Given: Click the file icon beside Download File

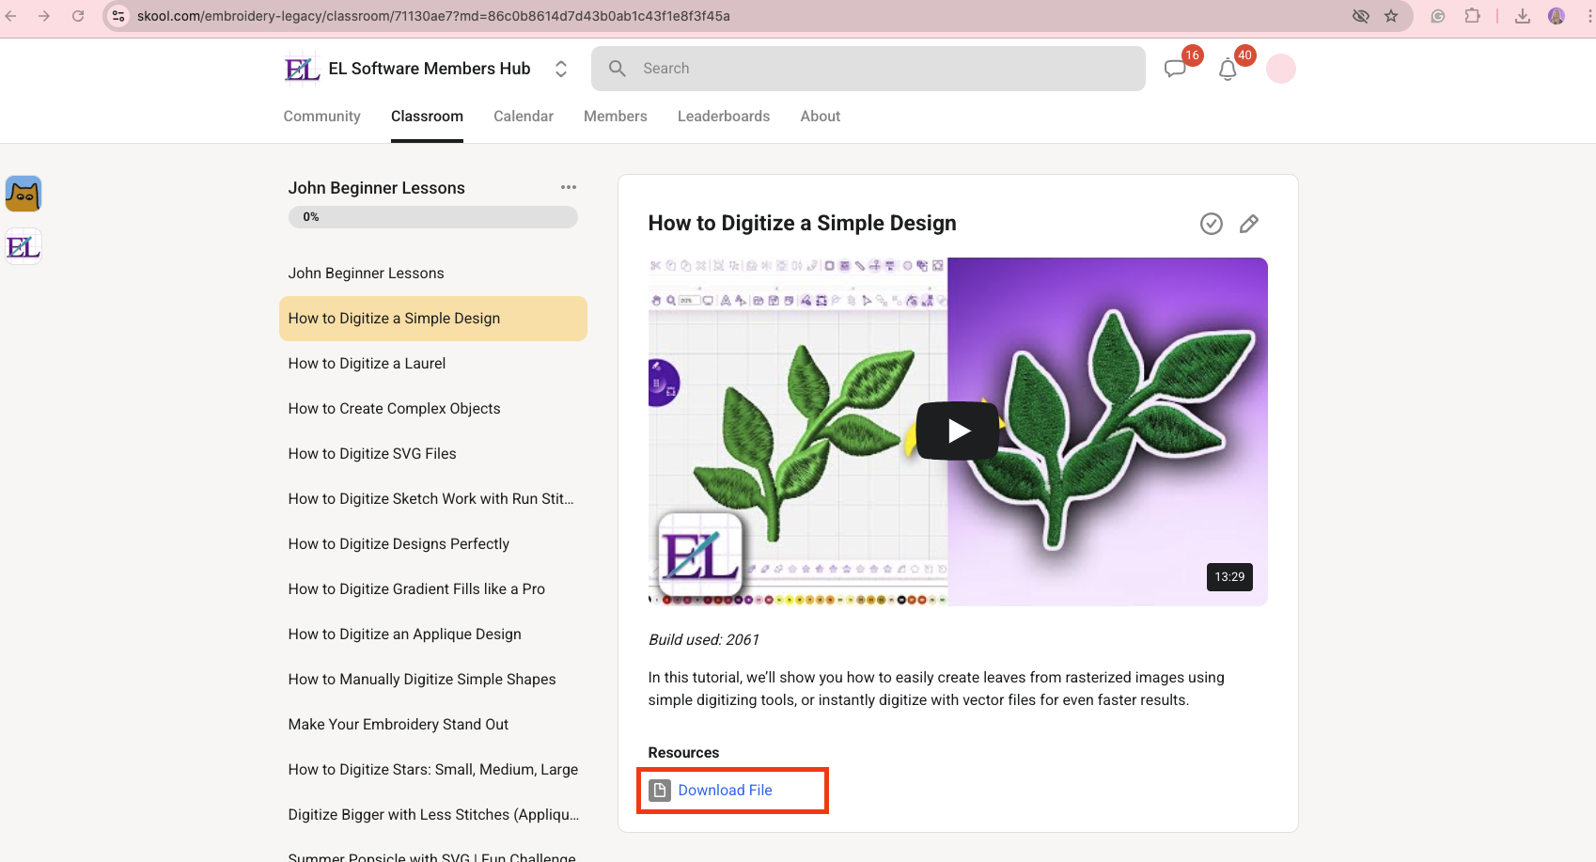Looking at the screenshot, I should [x=661, y=791].
